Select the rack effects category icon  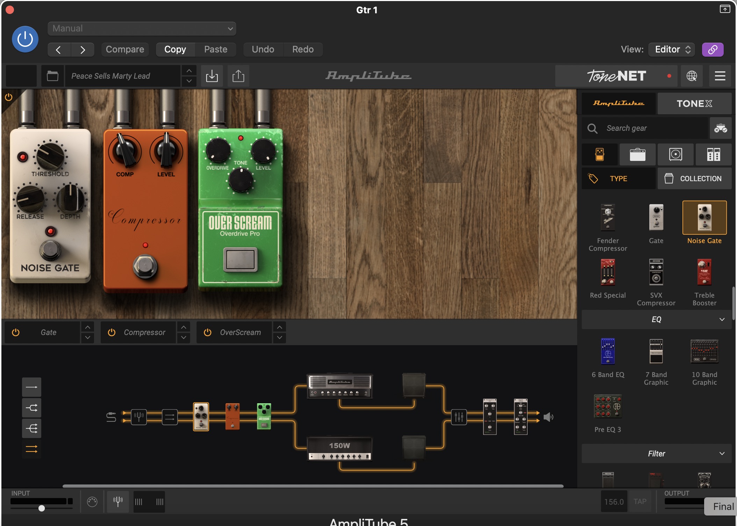click(x=714, y=154)
